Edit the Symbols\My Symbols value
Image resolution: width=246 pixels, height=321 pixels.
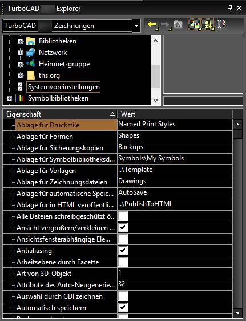tap(175, 159)
